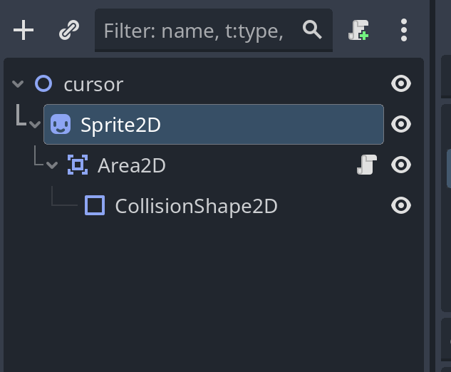This screenshot has width=451, height=372.
Task: Instantiate child scene via link icon
Action: [x=69, y=30]
